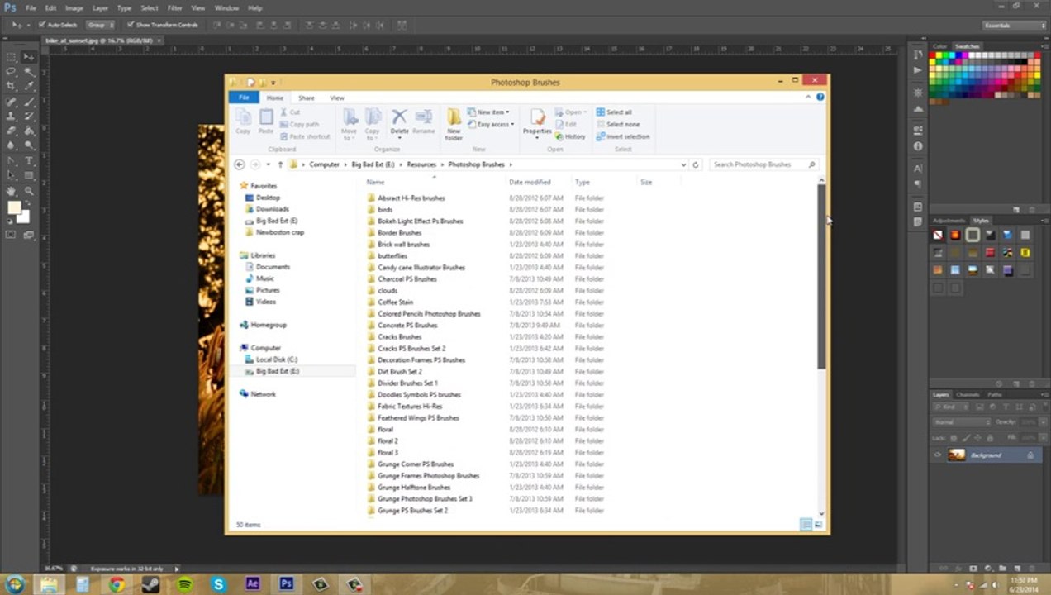Click the New folder icon
This screenshot has width=1051, height=595.
[454, 124]
